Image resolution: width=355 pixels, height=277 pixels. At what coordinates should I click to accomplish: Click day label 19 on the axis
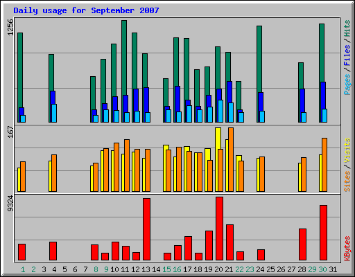(x=208, y=269)
